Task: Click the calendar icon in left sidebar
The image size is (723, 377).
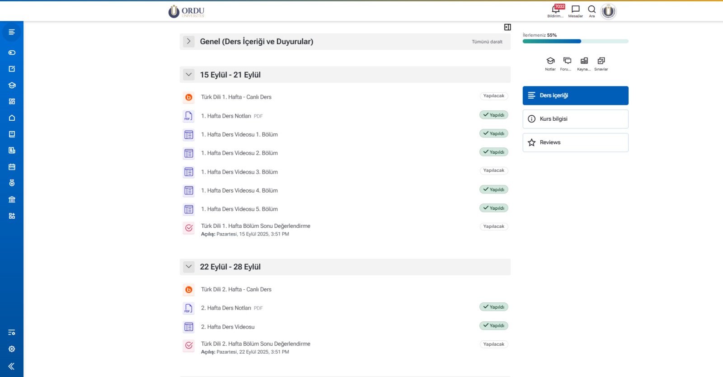Action: point(12,167)
